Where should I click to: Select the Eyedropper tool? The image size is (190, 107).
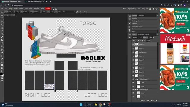point(2,31)
